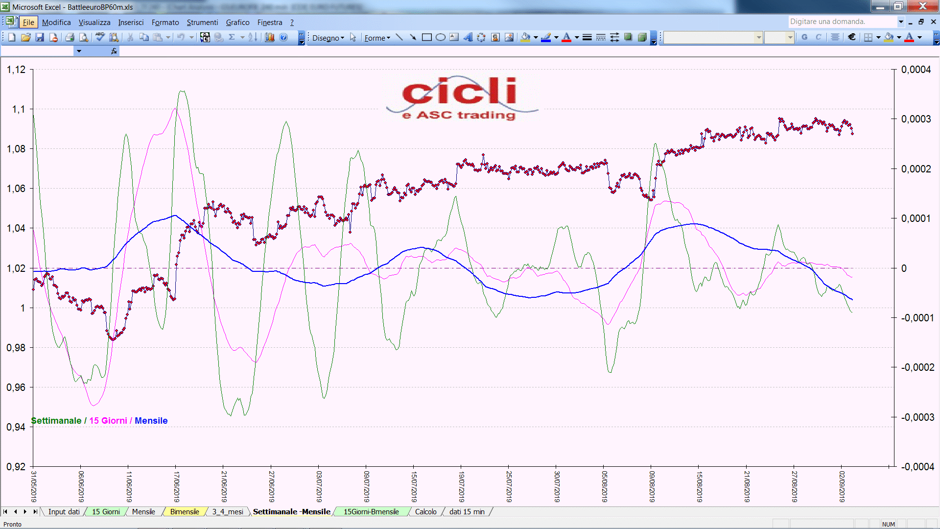Go to the last sheet tab arrow
The height and width of the screenshot is (529, 940).
click(x=35, y=512)
